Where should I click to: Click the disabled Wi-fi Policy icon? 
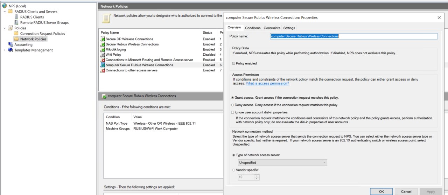pos(103,55)
